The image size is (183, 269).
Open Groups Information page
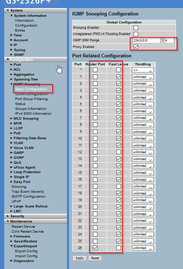[x=31, y=109]
